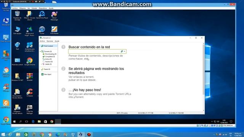Select Windows 10 1607 folder icon
The image size is (244, 137).
17,77
